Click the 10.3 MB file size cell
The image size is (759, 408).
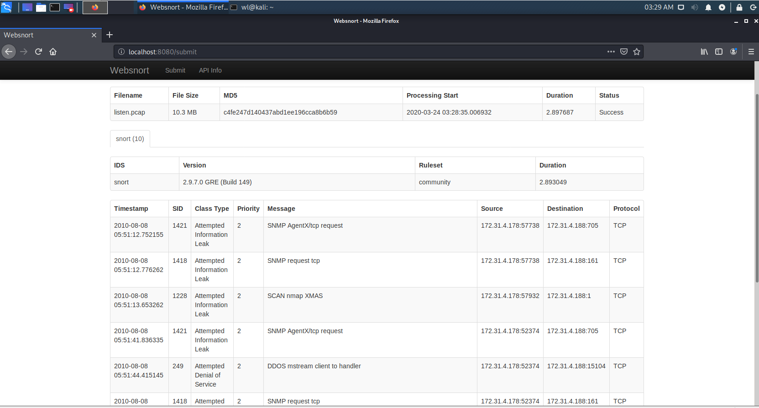[x=194, y=112]
